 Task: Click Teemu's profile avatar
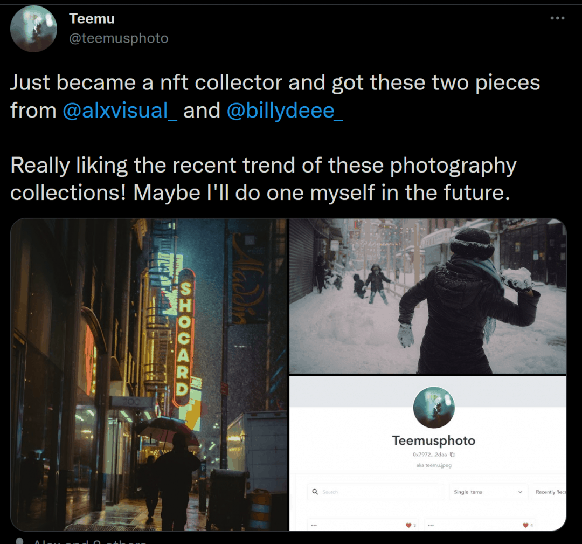click(33, 29)
